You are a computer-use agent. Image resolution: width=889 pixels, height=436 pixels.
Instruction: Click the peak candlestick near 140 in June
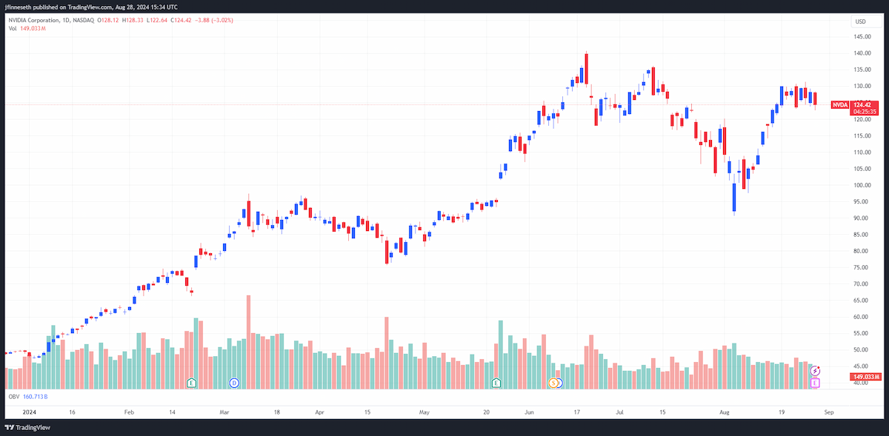pyautogui.click(x=585, y=69)
